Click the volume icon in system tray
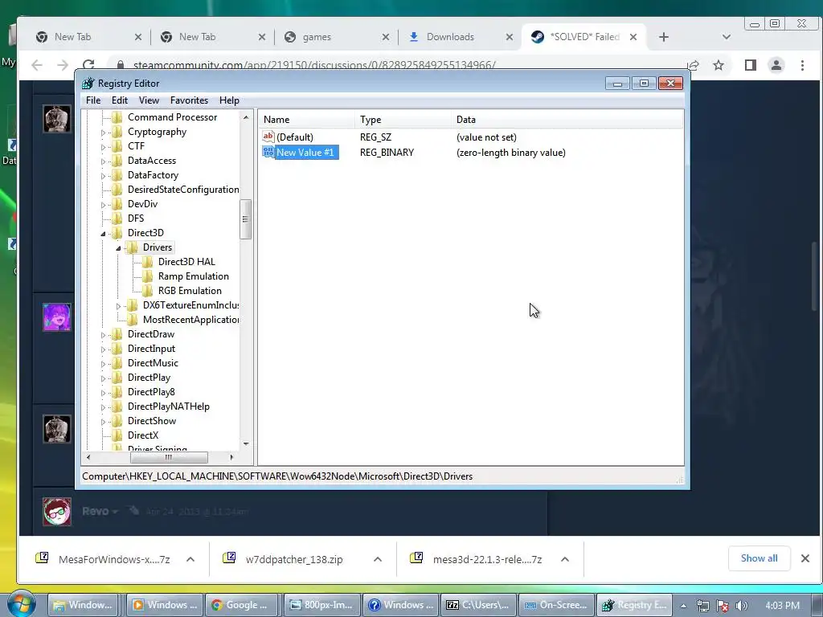 coord(742,606)
